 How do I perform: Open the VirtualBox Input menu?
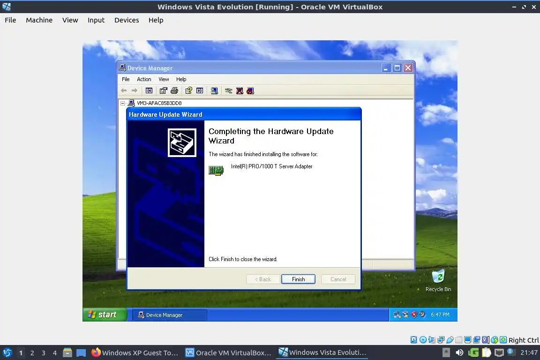(96, 20)
